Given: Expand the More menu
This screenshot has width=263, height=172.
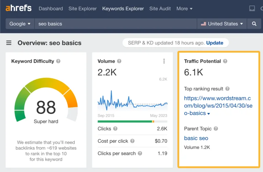Looking at the screenshot, I should click(x=184, y=9).
